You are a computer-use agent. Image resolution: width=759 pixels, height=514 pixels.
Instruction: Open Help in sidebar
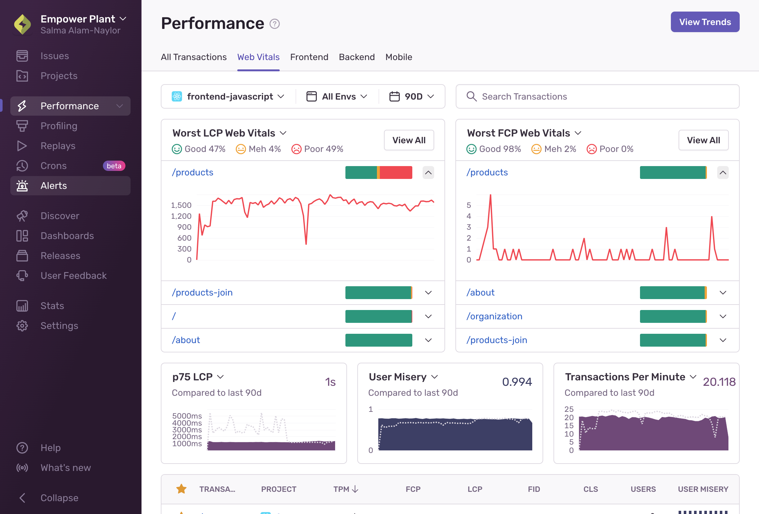70,448
